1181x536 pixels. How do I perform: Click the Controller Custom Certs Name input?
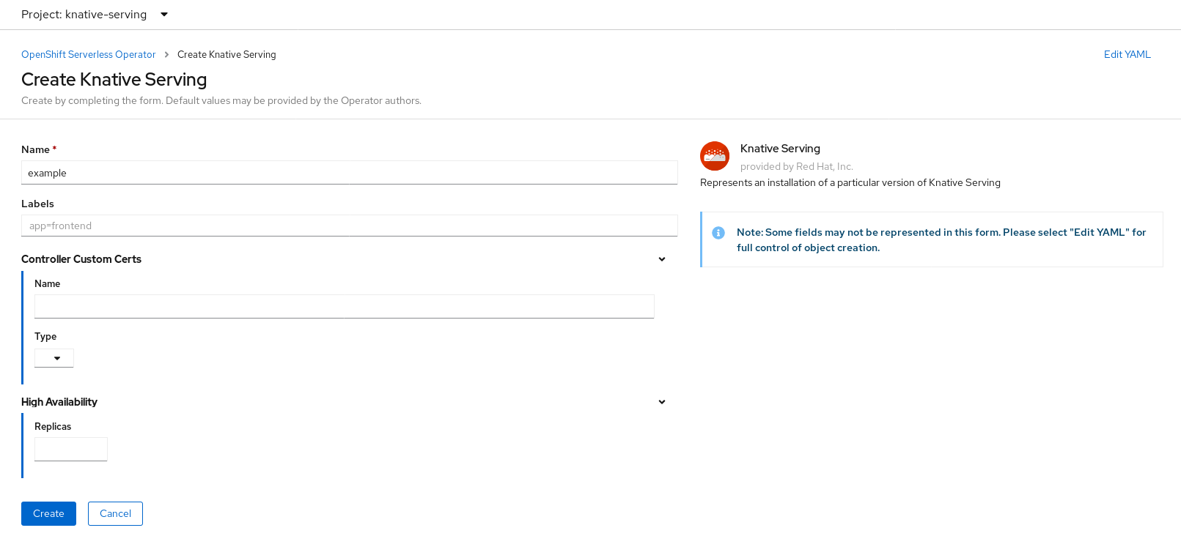(x=344, y=307)
